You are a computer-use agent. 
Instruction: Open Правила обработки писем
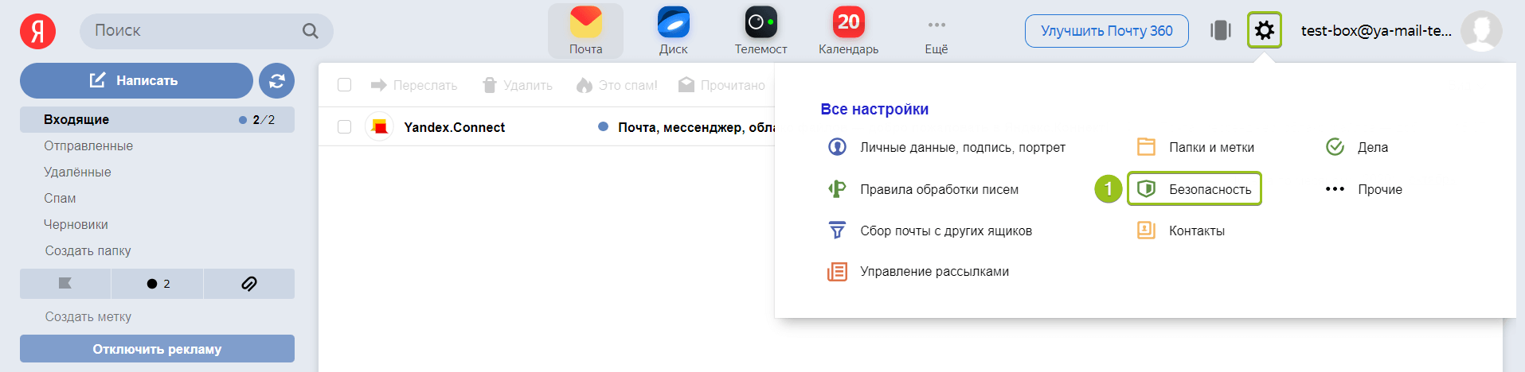[924, 189]
